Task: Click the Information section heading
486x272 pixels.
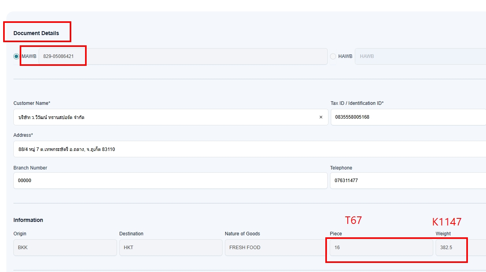Action: click(x=28, y=220)
